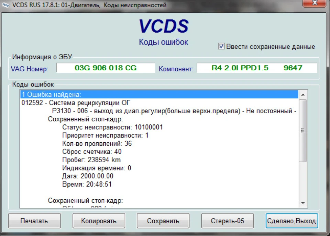Close the VCDS fault codes window
Image resolution: width=330 pixels, height=236 pixels.
point(314,3)
